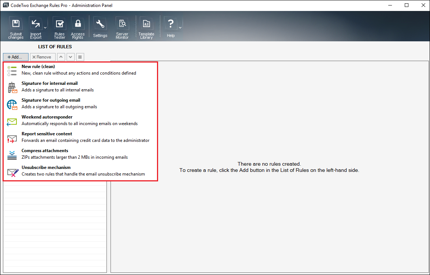Open the Settings wrench icon

[100, 24]
